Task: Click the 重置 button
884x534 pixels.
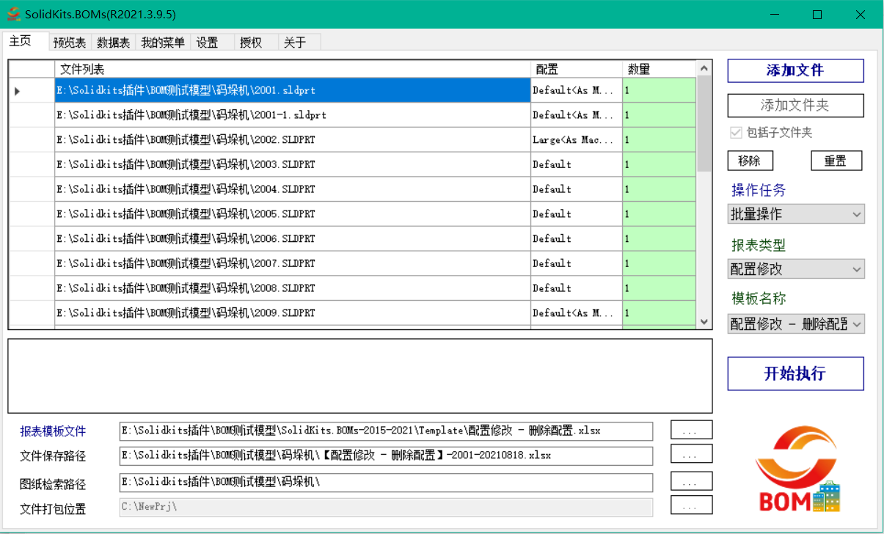Action: point(836,160)
